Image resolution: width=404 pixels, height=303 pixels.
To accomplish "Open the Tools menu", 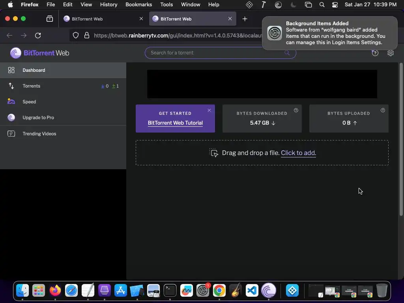I will coord(166,5).
